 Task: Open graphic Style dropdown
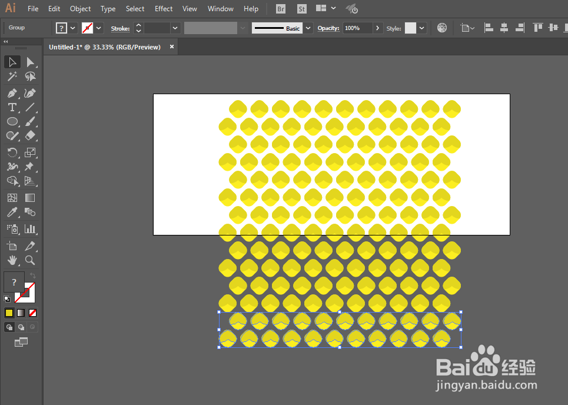tap(421, 28)
